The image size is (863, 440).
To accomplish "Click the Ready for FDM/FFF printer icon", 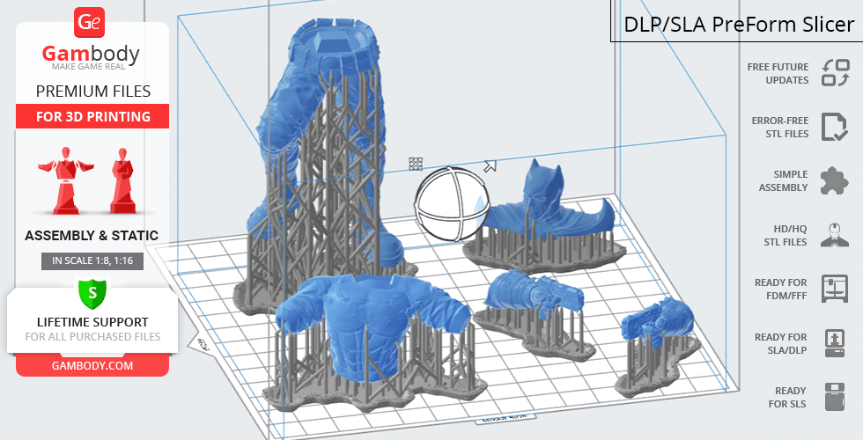I will tap(834, 289).
